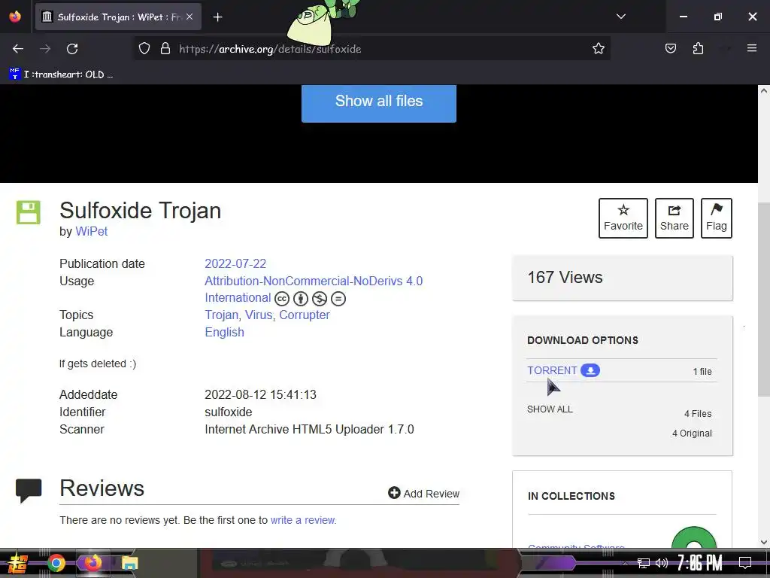The width and height of the screenshot is (770, 578).
Task: Bookmark this page with the star icon
Action: tap(598, 49)
